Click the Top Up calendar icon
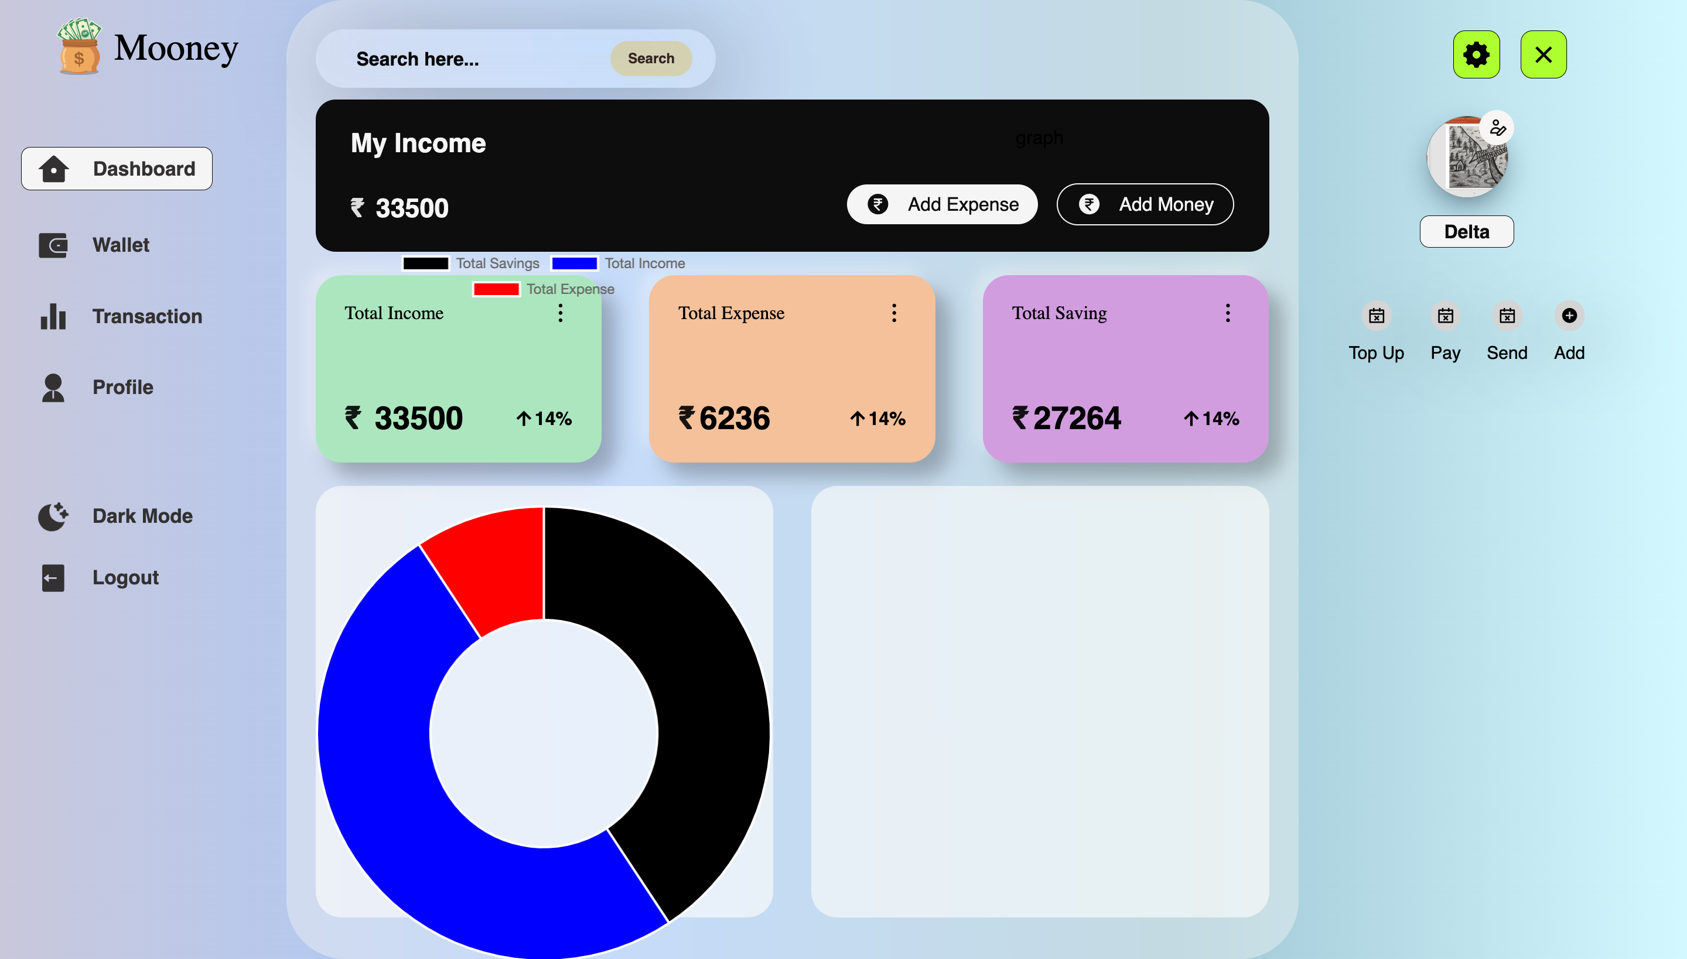Screen dimensions: 1687x959 click(1376, 316)
